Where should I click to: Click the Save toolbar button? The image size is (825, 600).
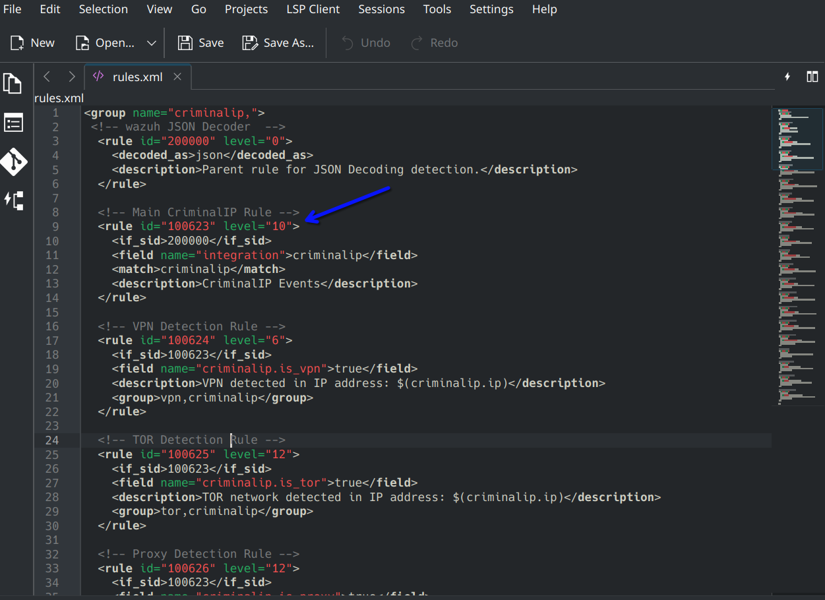click(x=200, y=43)
